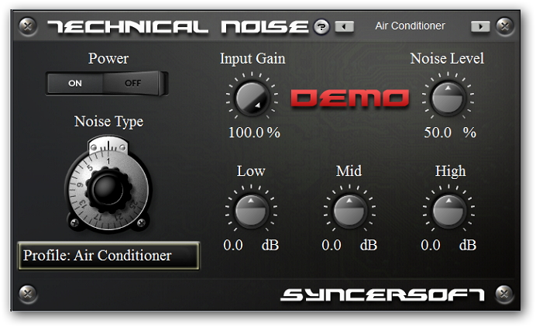The width and height of the screenshot is (536, 327).
Task: Go to previous preset with left arrow
Action: click(344, 26)
